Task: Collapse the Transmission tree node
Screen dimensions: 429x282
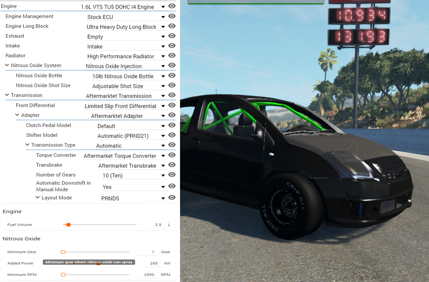Action: [7, 95]
